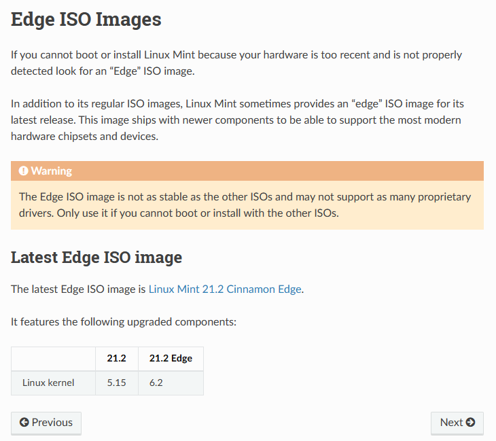This screenshot has height=441, width=496.
Task: Go to the Next page
Action: 457,423
